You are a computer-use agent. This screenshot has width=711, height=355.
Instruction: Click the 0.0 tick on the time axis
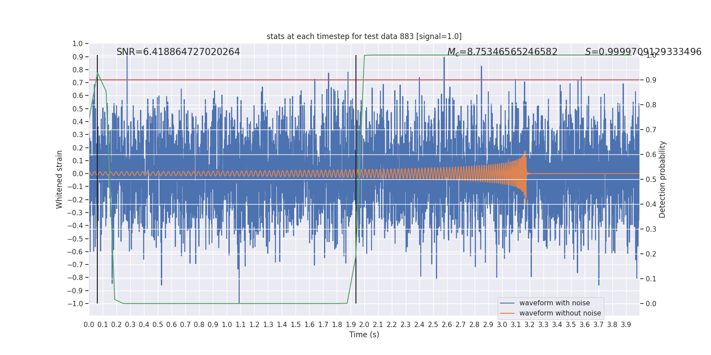click(89, 325)
